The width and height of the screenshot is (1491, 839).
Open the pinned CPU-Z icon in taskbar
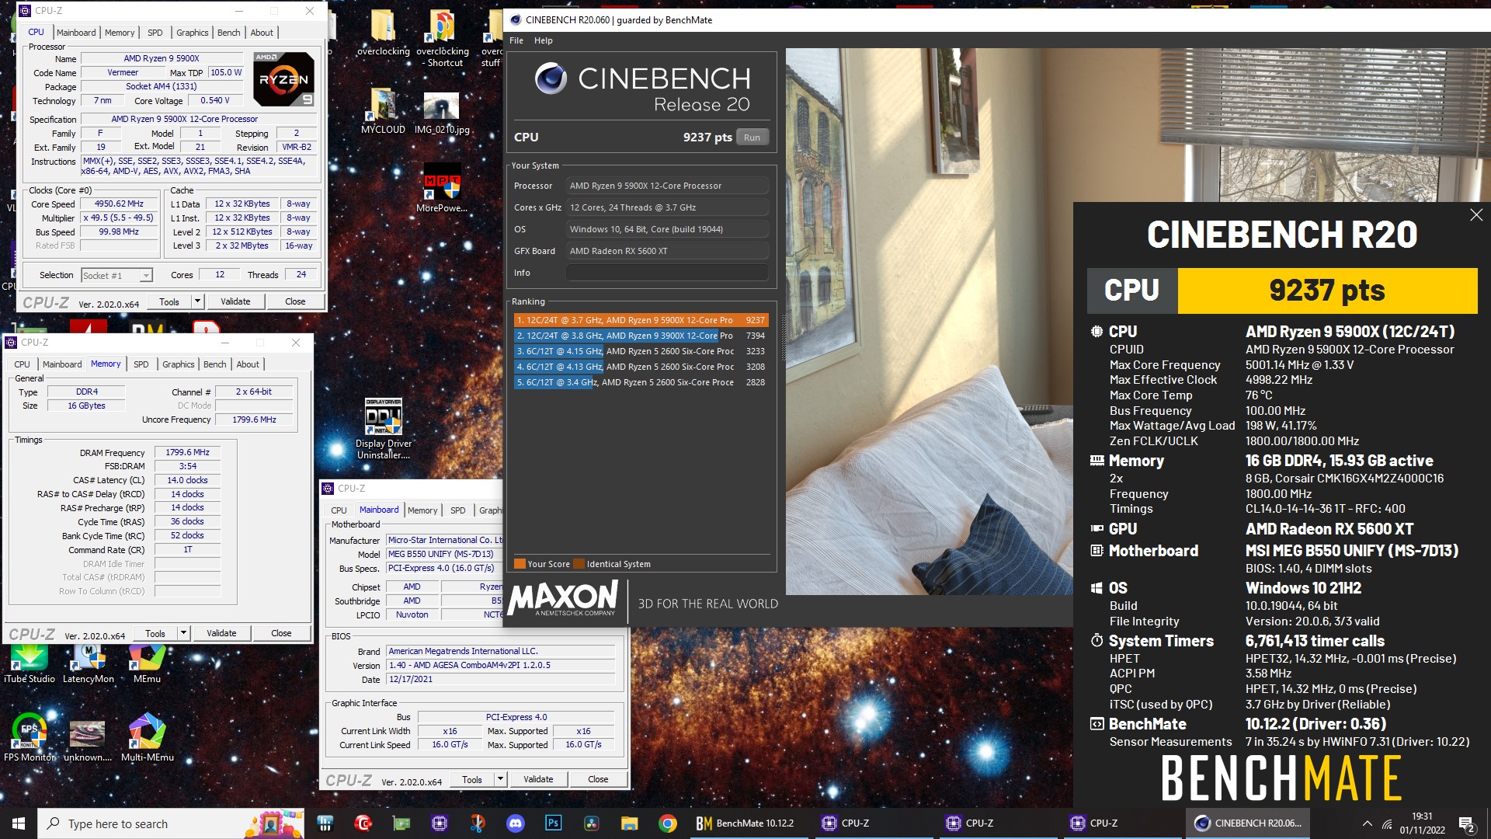click(439, 823)
